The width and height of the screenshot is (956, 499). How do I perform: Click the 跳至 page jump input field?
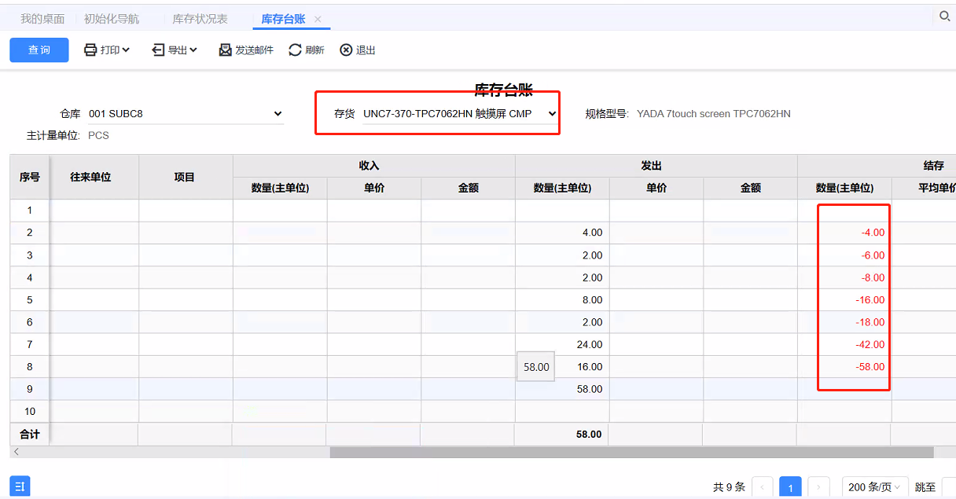click(949, 487)
